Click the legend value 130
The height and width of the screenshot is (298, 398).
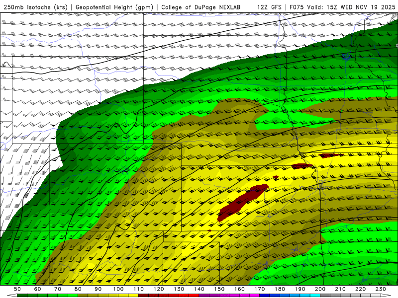coord(179,289)
